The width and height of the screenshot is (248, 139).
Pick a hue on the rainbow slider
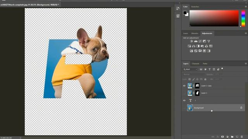coord(243,19)
